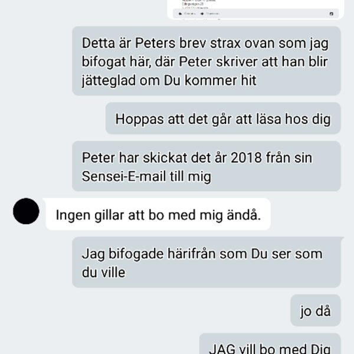Click 'du ville' text in sent message
The image size is (354, 354).
(103, 273)
